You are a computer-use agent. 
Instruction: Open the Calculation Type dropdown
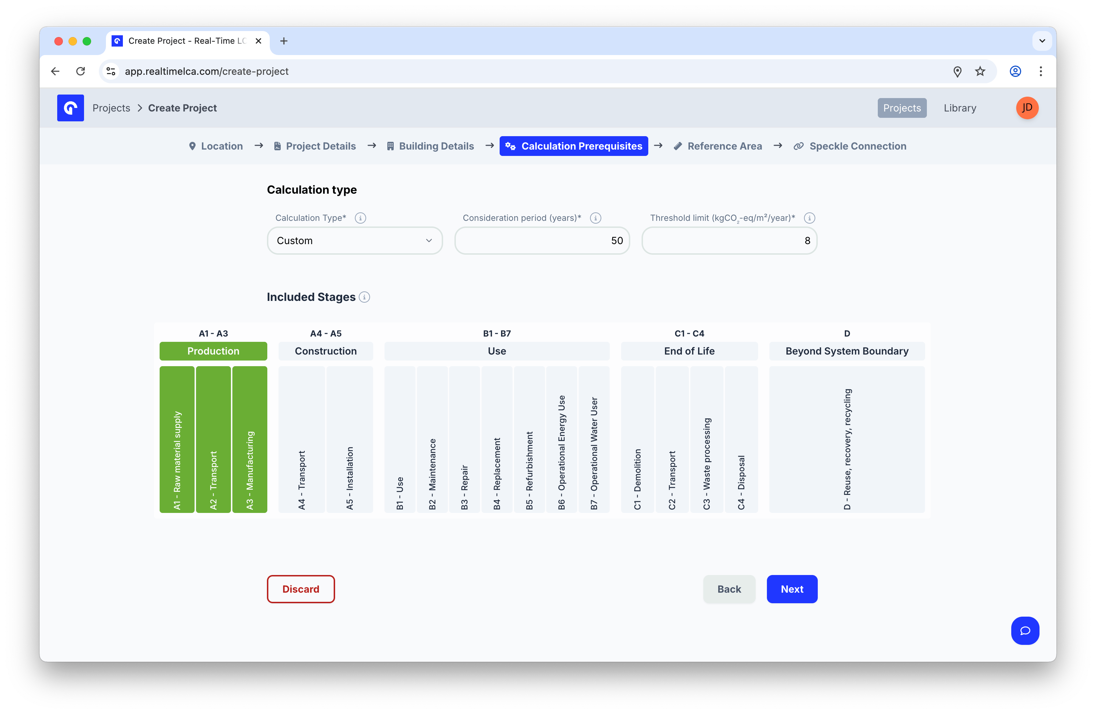[x=355, y=241]
